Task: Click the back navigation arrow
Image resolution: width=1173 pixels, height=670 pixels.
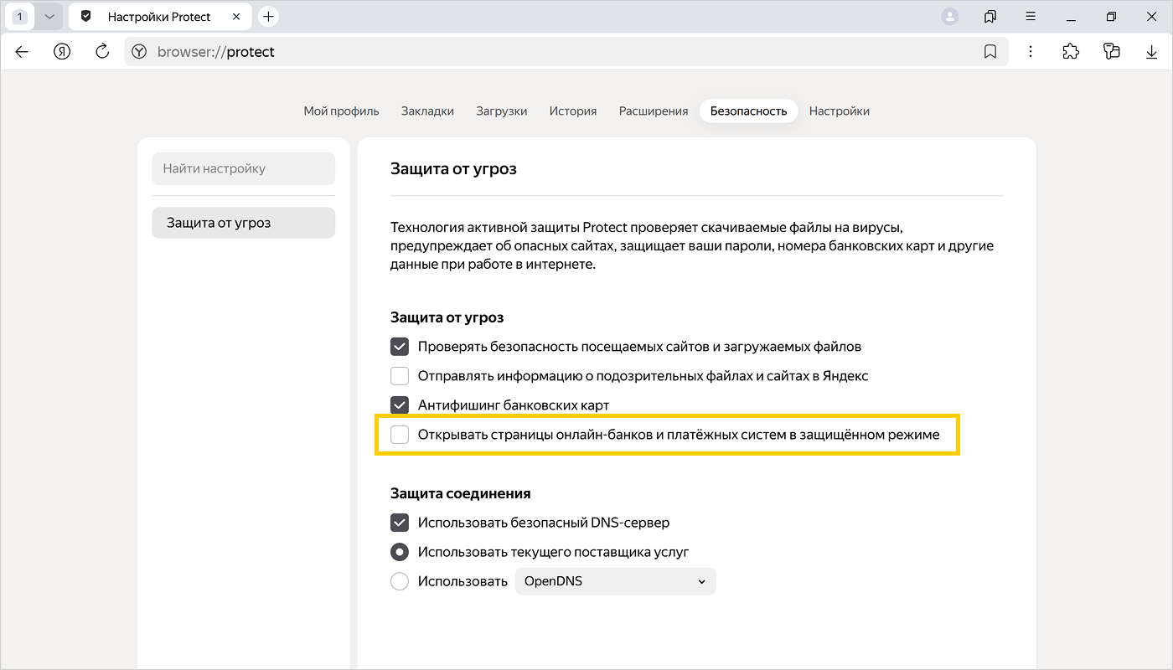Action: pyautogui.click(x=22, y=52)
